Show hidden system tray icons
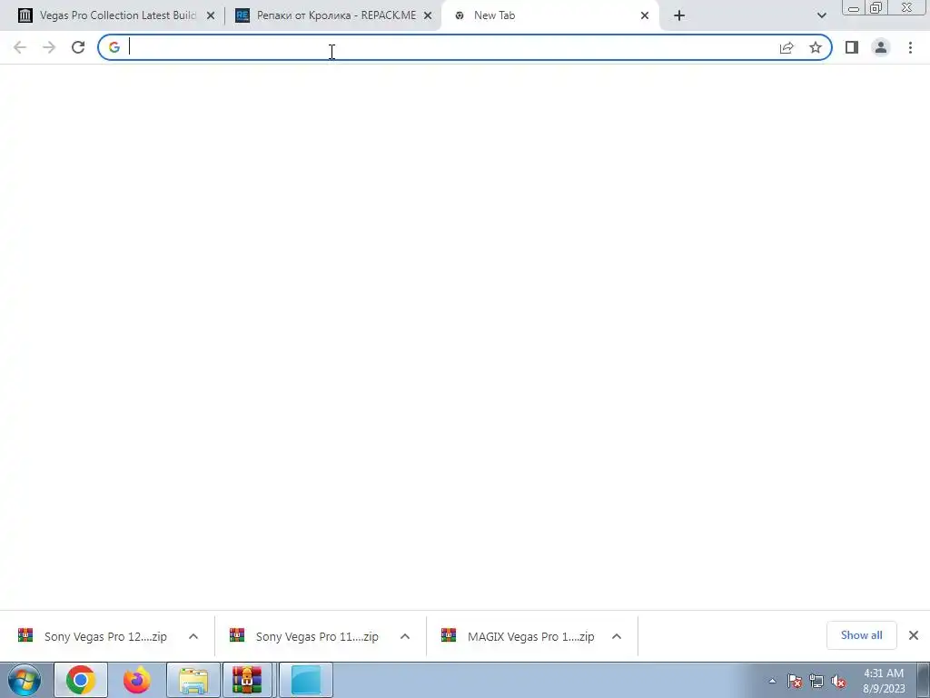The image size is (930, 698). click(772, 682)
